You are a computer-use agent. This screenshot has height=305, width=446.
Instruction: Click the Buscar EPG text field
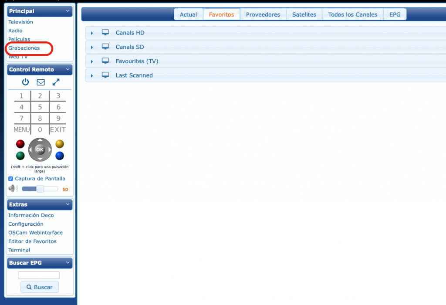point(39,275)
